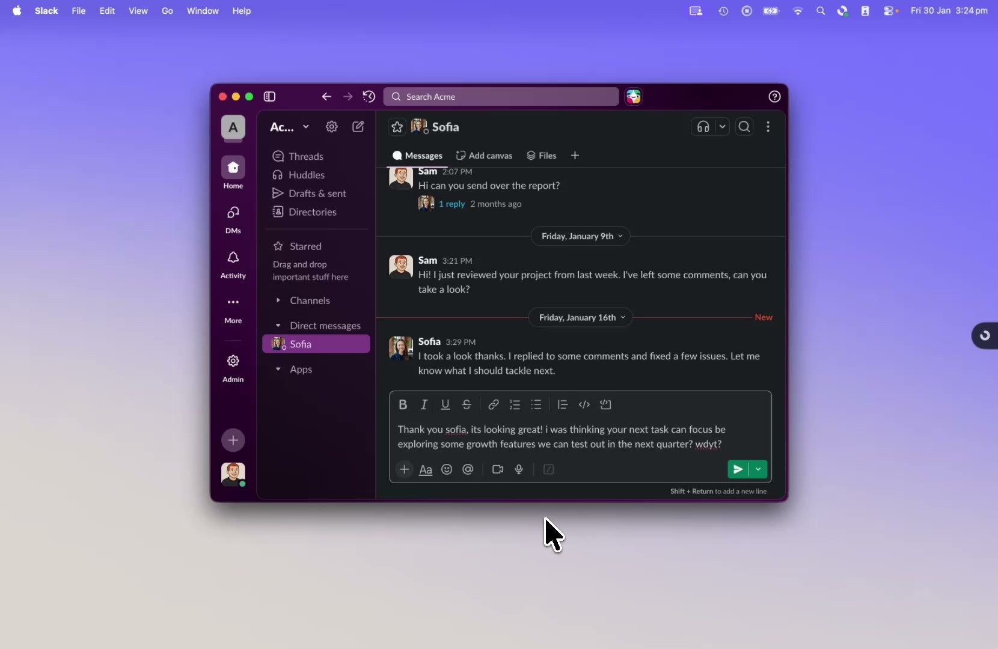Viewport: 998px width, 649px height.
Task: Open schedule send dropdown arrow
Action: (x=759, y=469)
